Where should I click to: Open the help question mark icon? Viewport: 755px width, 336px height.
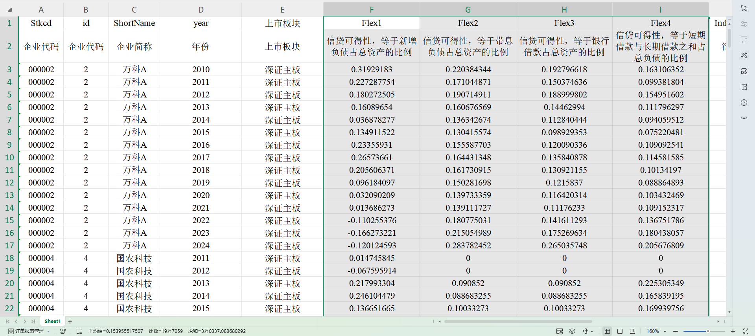coord(744,103)
